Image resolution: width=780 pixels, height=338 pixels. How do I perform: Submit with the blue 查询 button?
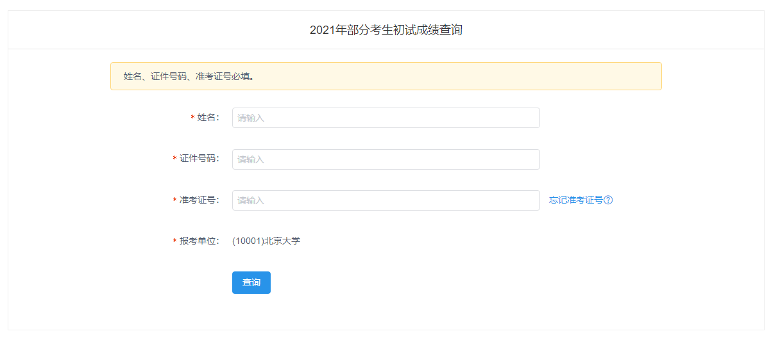point(251,282)
